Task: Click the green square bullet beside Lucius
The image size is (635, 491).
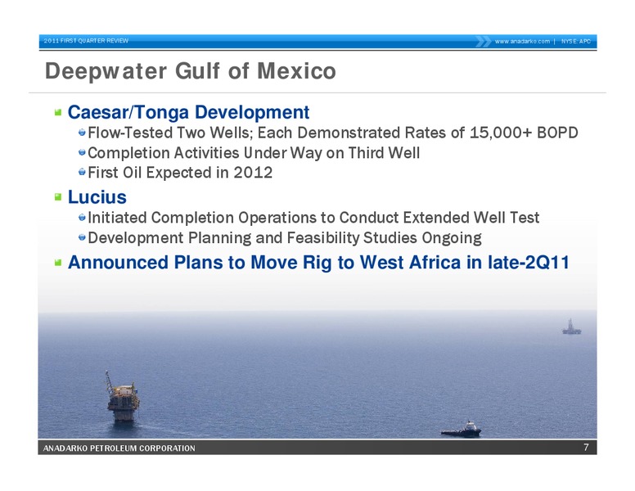Action: tap(58, 197)
